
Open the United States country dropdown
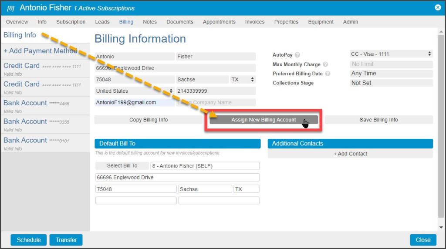point(134,91)
